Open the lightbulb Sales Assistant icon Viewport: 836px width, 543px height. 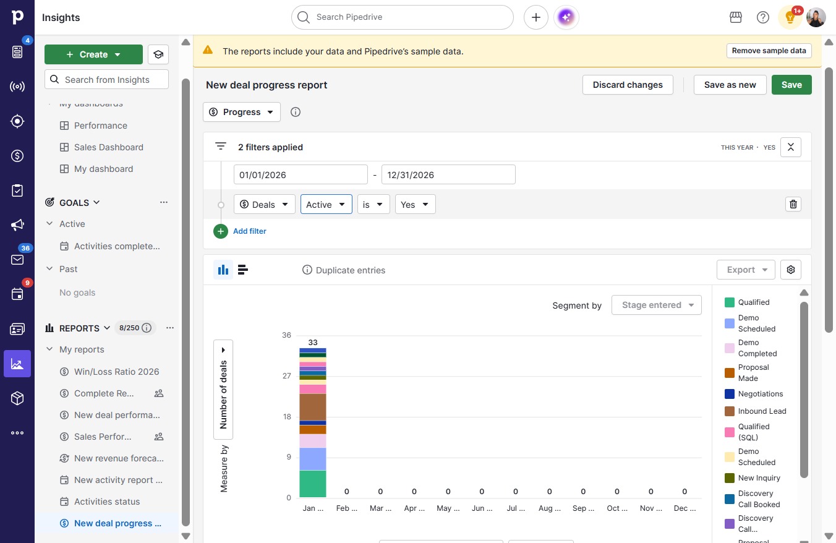pyautogui.click(x=790, y=17)
